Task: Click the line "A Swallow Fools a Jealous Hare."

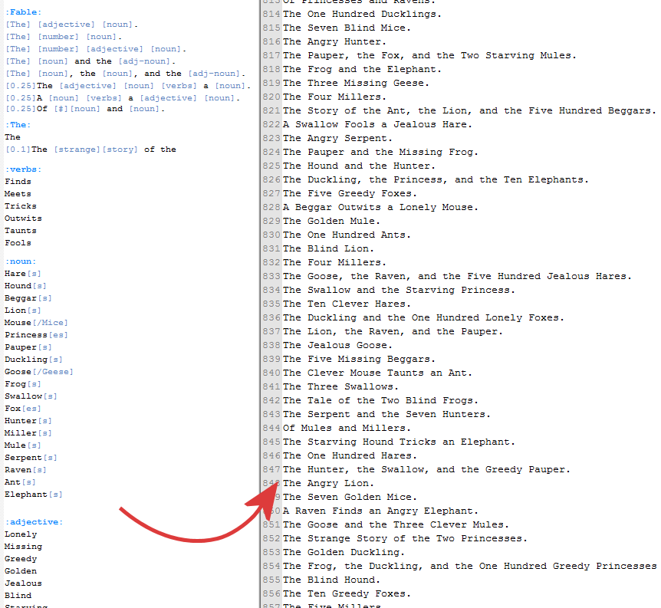Action: pyautogui.click(x=378, y=124)
